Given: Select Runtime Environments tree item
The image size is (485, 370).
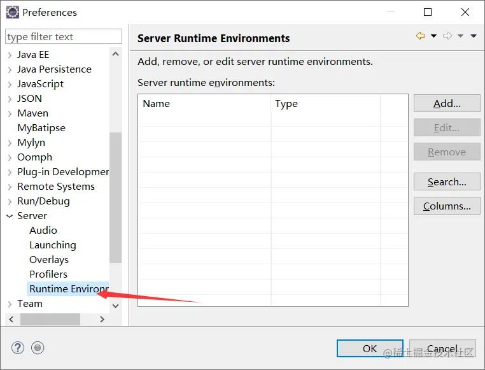Looking at the screenshot, I should [x=68, y=288].
